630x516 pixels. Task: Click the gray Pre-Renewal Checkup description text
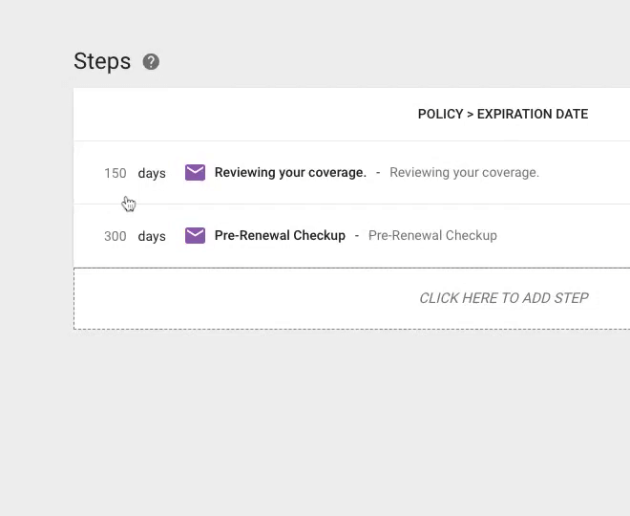pyautogui.click(x=432, y=235)
